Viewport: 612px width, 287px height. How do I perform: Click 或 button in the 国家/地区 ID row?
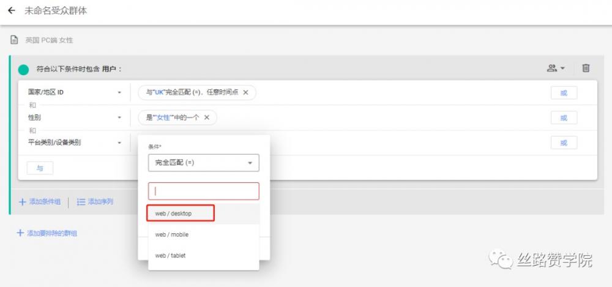click(564, 93)
